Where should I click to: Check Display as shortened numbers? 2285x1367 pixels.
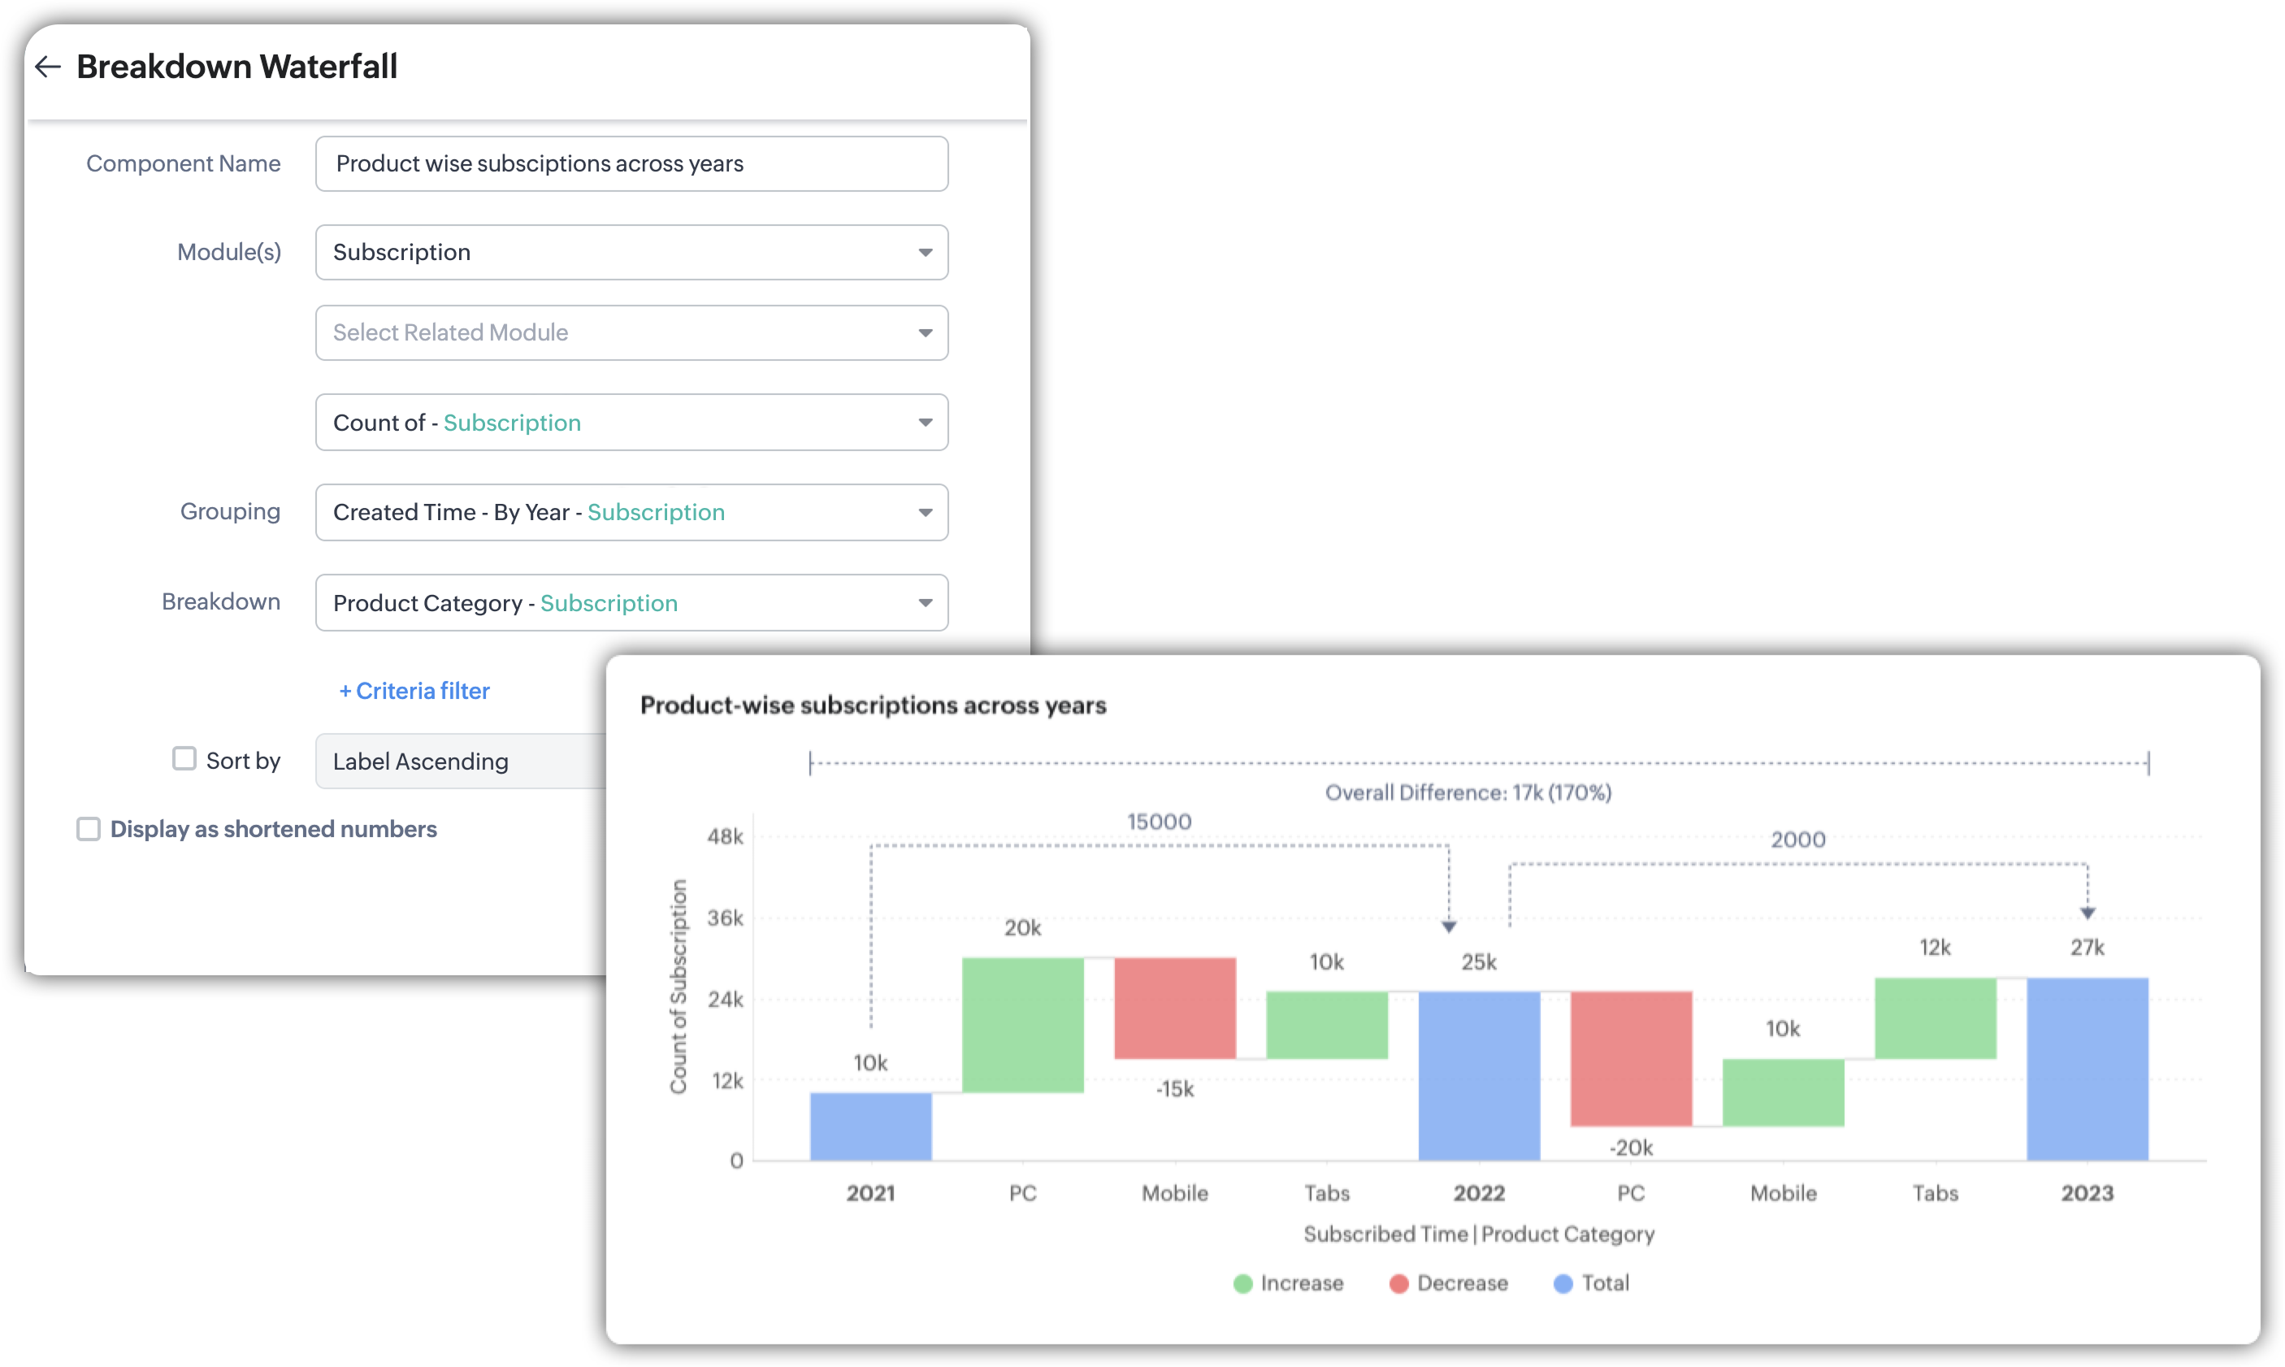click(x=89, y=829)
